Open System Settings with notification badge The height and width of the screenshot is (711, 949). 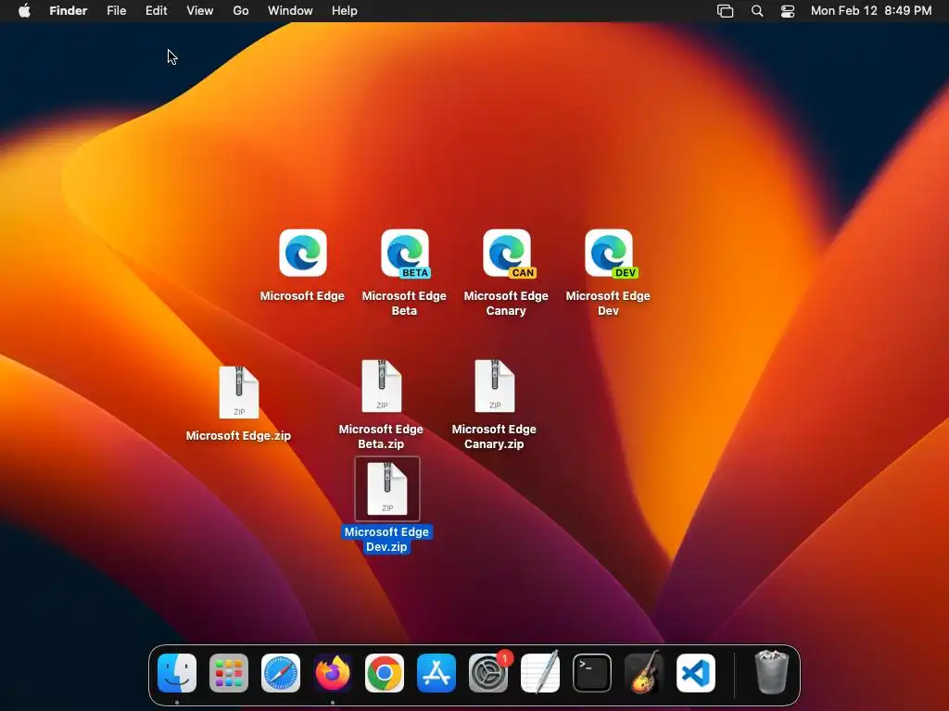488,673
